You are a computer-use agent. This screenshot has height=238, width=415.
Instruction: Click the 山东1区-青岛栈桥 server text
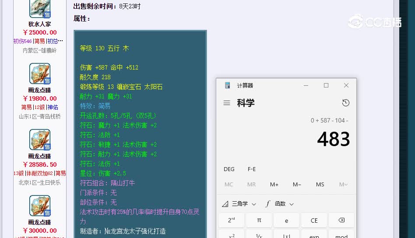click(40, 116)
